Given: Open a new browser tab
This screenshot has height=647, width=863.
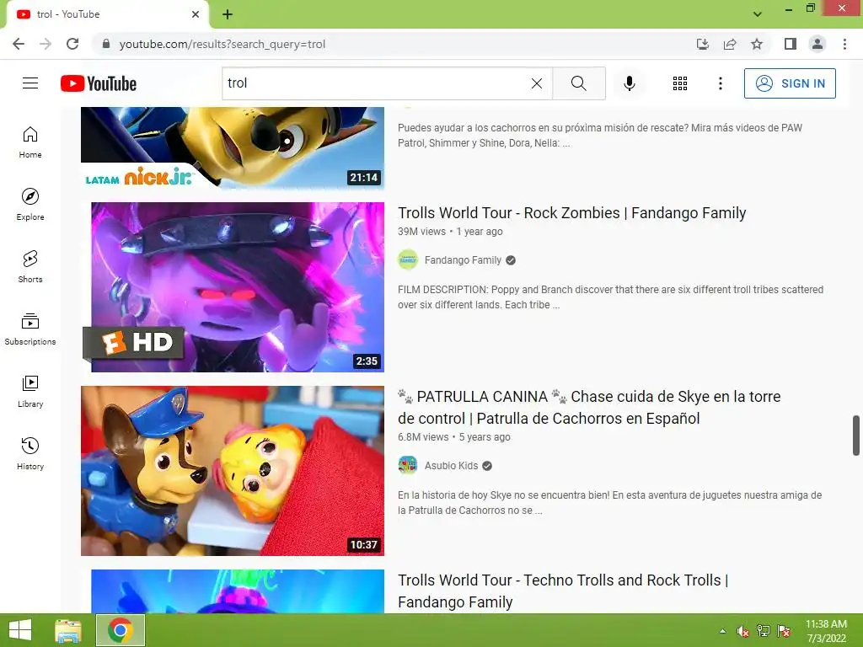Looking at the screenshot, I should coord(228,14).
